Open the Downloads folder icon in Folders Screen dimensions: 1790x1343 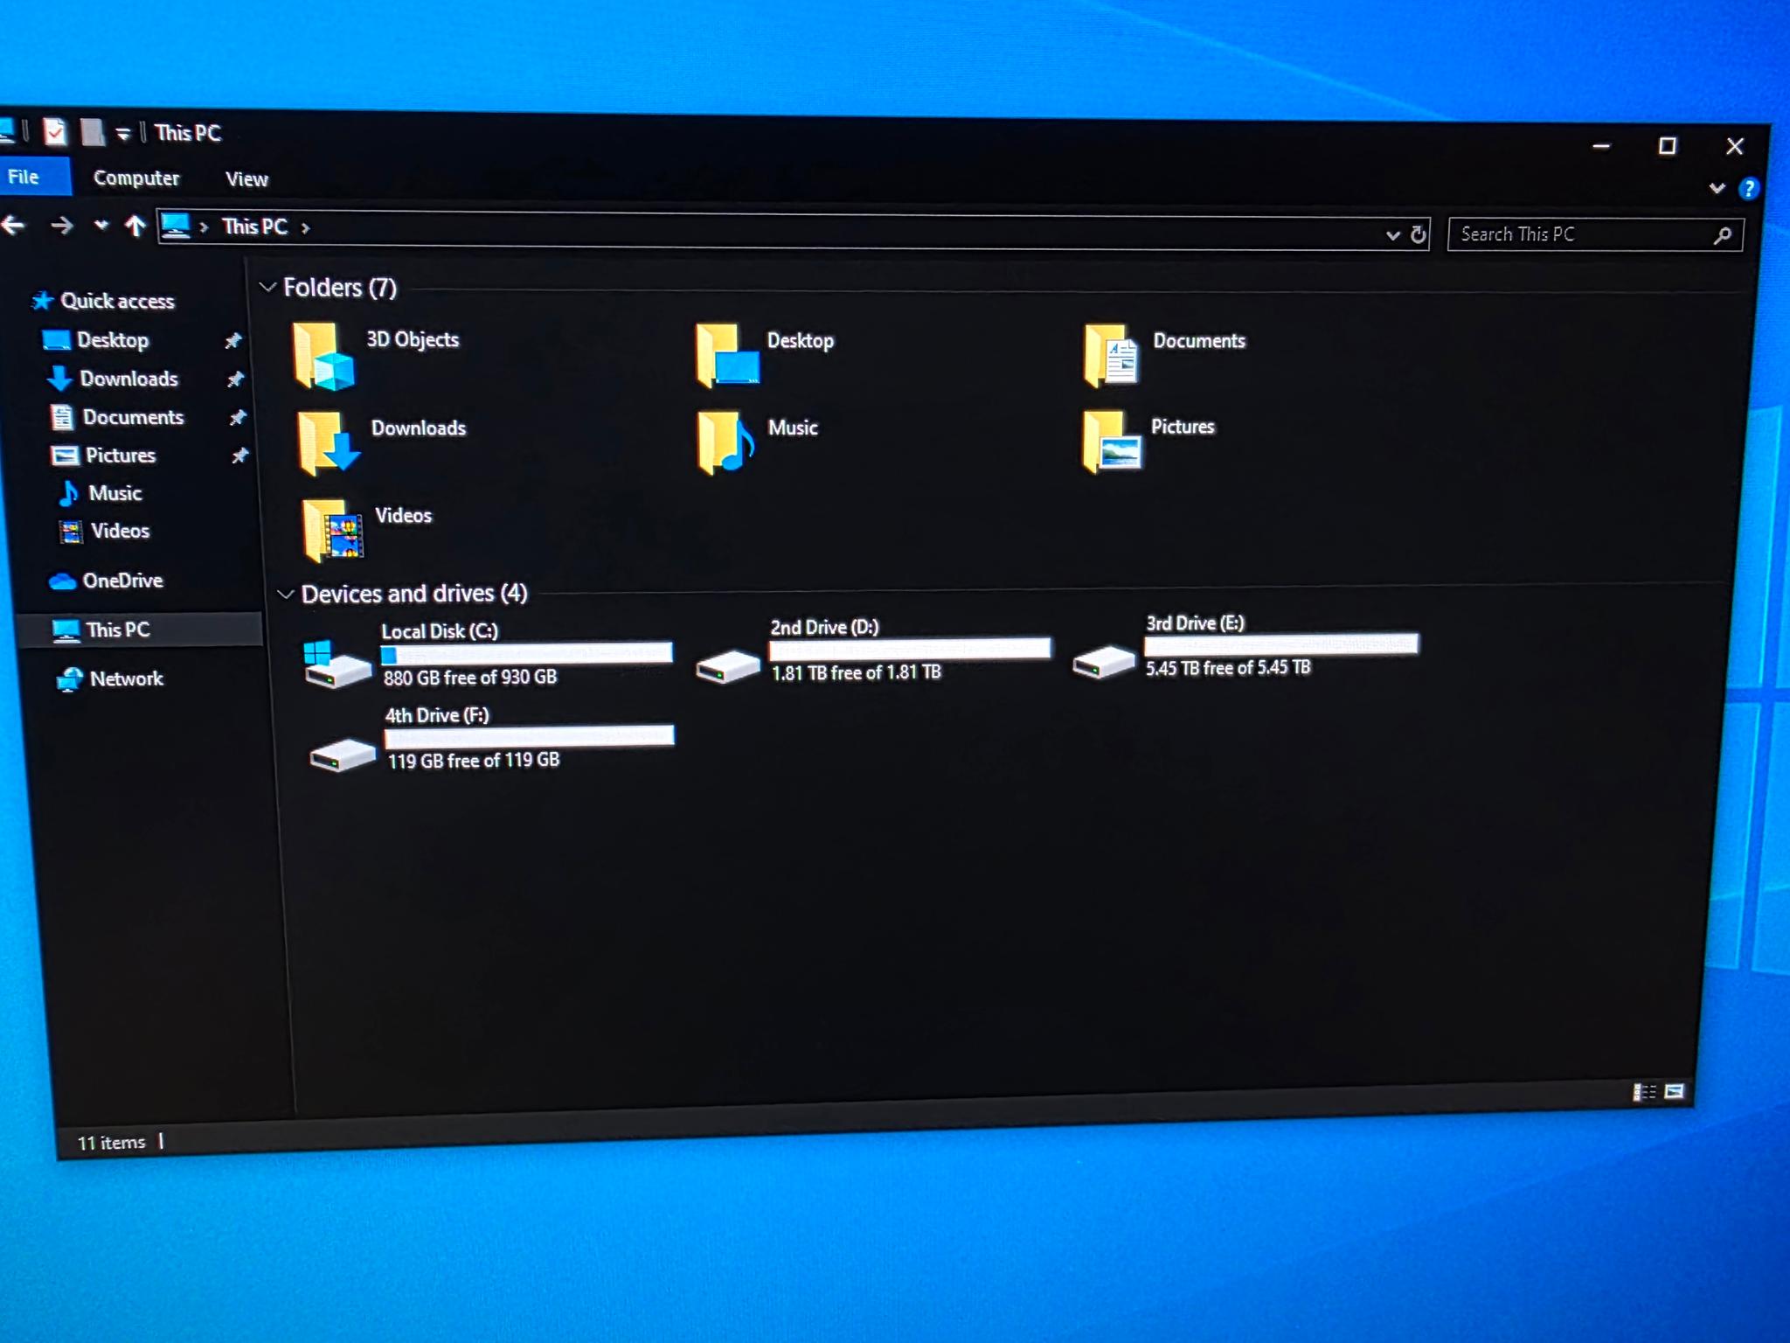pyautogui.click(x=328, y=443)
